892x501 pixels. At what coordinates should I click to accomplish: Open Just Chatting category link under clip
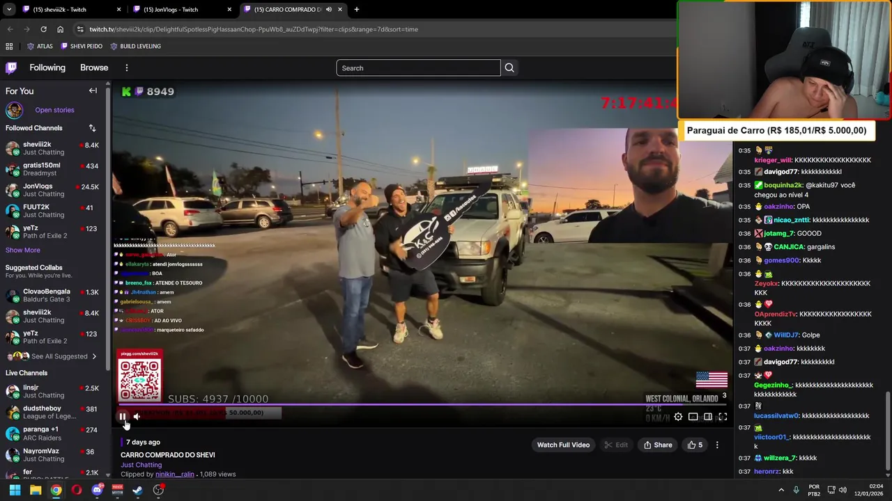pos(141,465)
